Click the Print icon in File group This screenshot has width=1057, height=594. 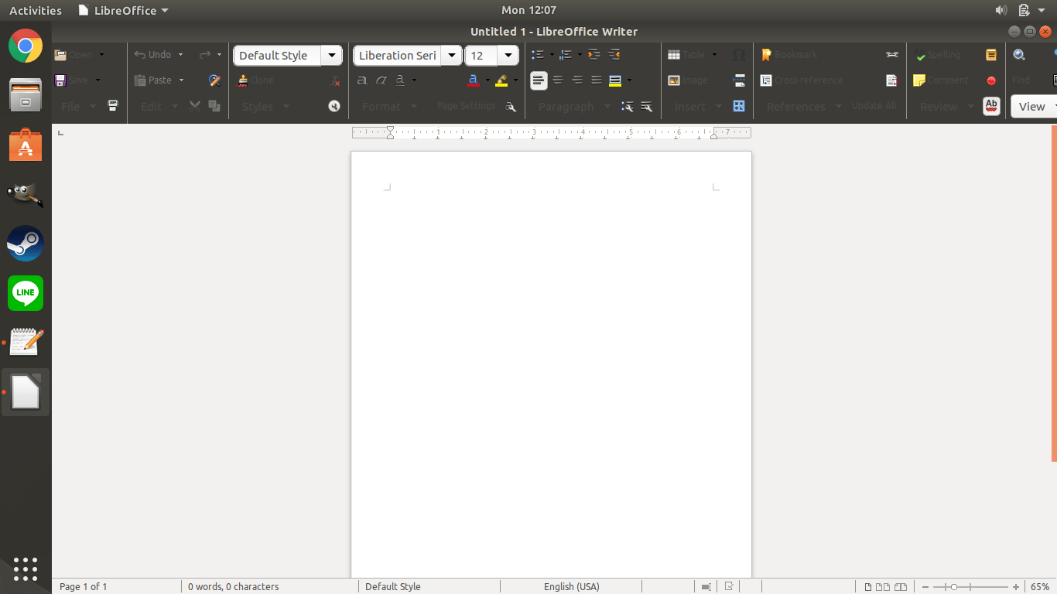point(113,106)
